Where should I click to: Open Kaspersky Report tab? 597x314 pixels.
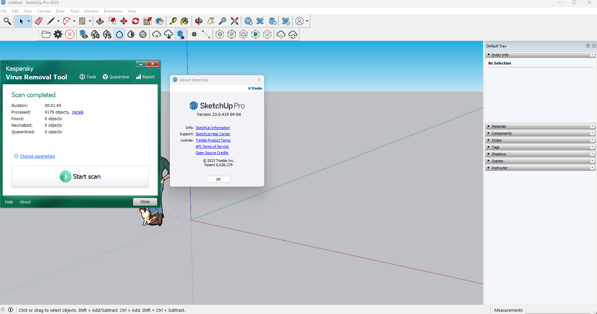tap(145, 77)
